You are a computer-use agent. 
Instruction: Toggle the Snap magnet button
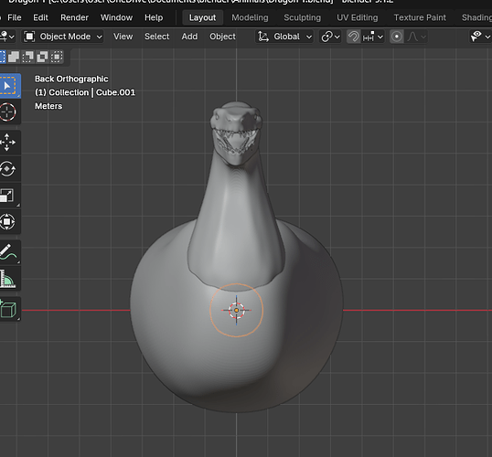coord(354,37)
